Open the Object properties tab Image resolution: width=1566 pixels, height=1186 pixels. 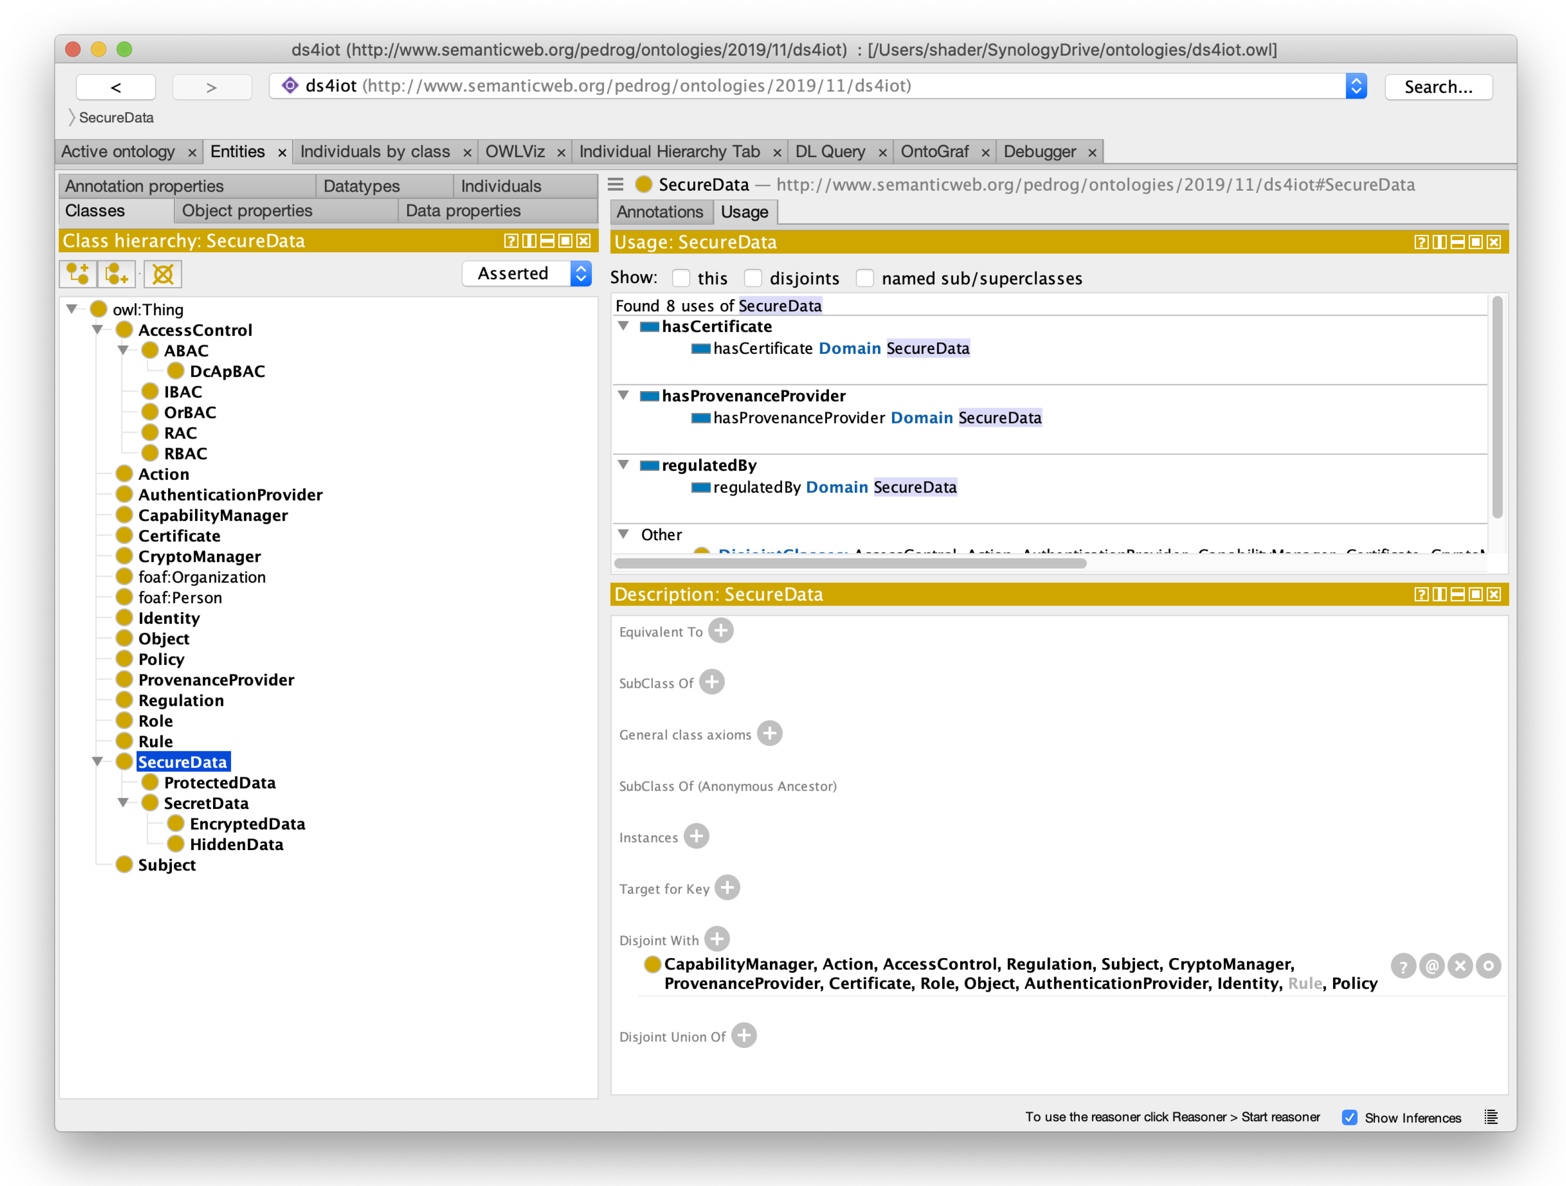pyautogui.click(x=247, y=211)
